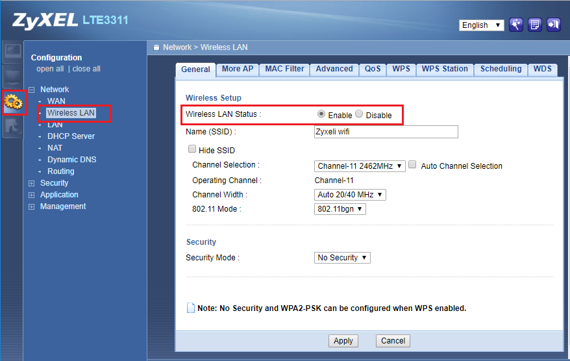Click the Name (SSID) input field
Screen dimensions: 570x361
tap(386, 132)
